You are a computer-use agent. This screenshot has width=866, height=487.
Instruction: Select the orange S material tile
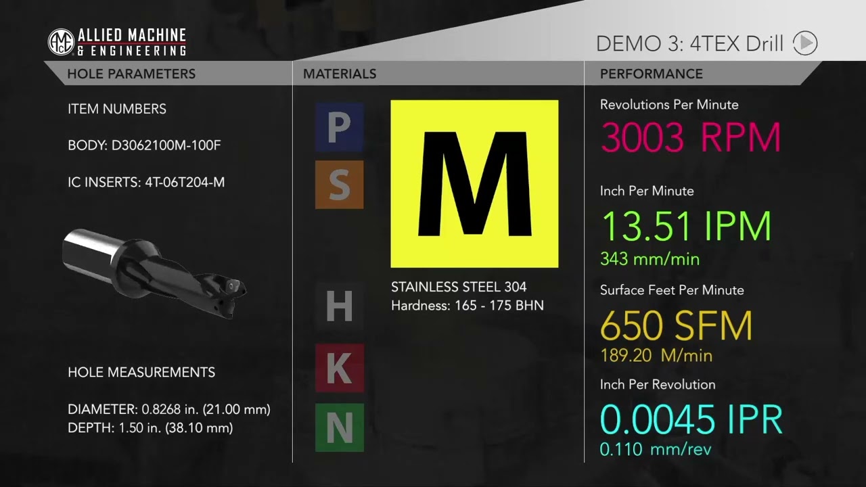click(339, 185)
